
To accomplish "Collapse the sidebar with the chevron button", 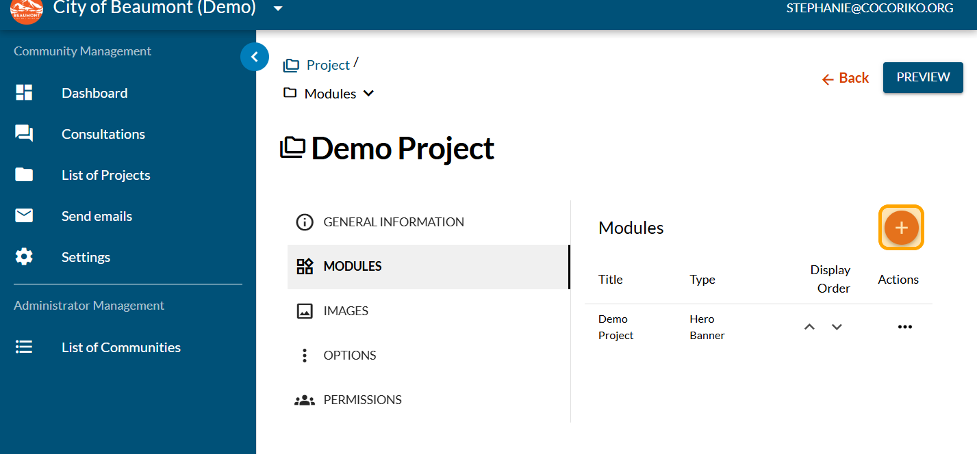I will tap(254, 57).
